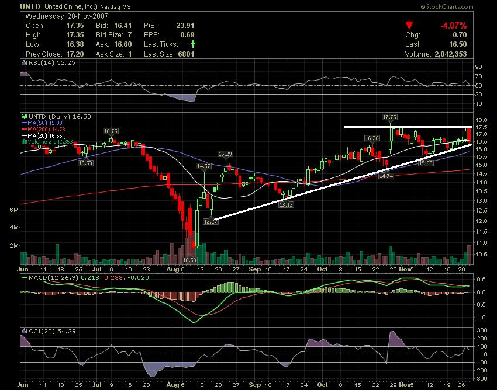Viewport: 497px width, 390px height.
Task: Click the 16.28 price label
Action: click(x=372, y=138)
